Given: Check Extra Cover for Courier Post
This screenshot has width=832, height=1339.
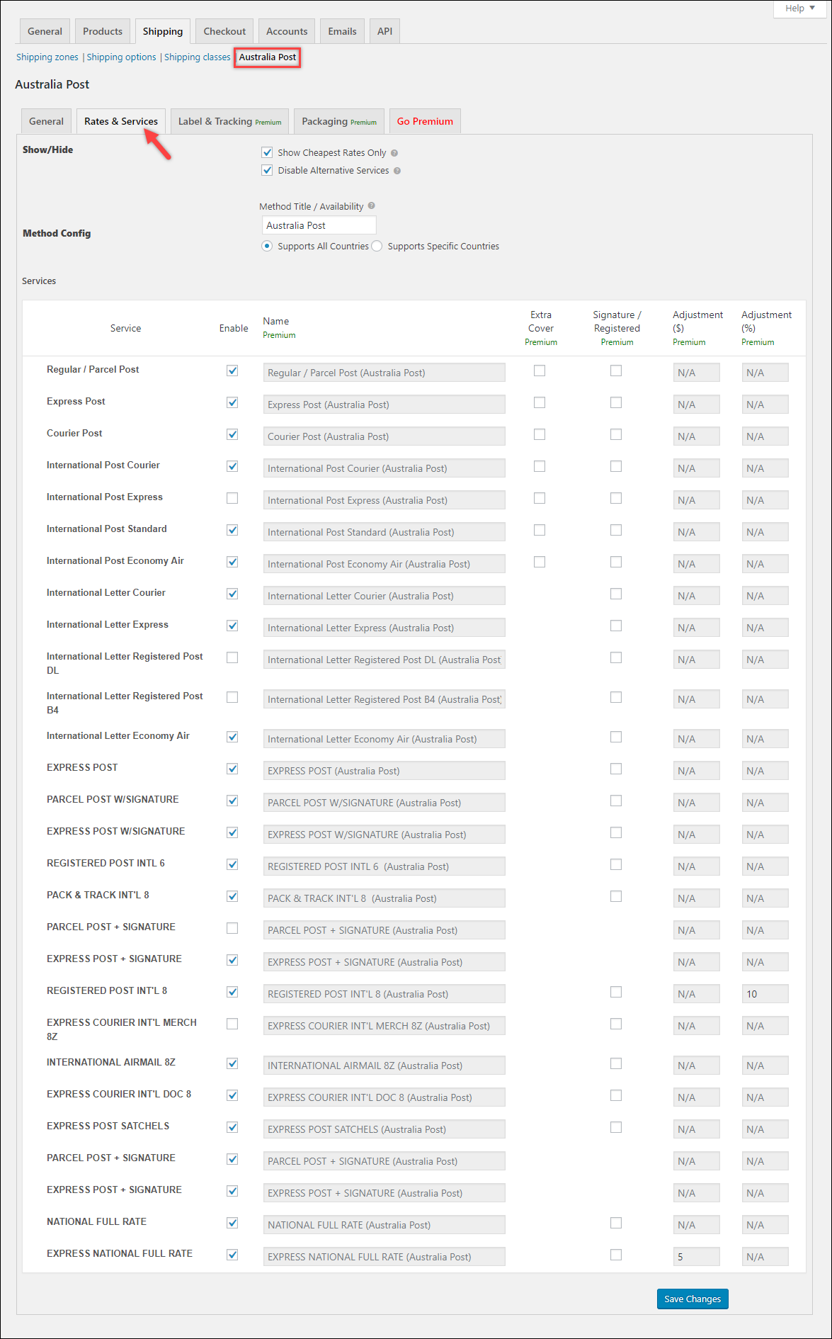Looking at the screenshot, I should click(540, 434).
